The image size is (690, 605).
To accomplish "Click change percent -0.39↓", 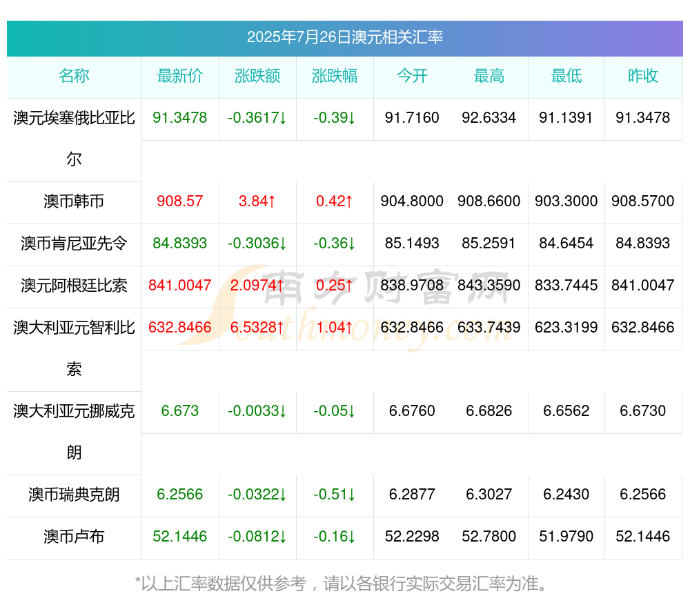I will tap(335, 117).
